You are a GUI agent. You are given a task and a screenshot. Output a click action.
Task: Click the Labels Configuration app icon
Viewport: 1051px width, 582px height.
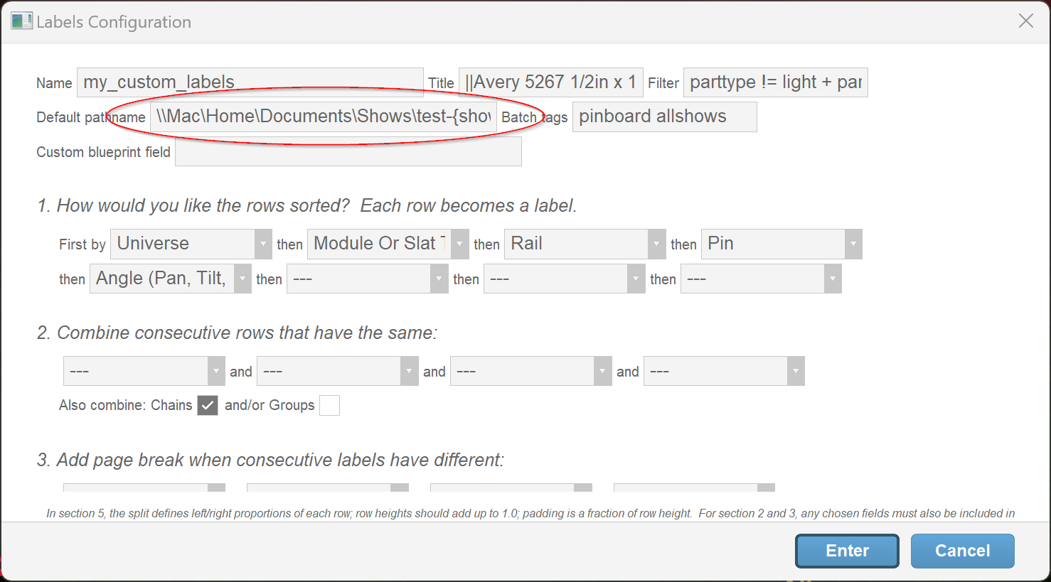point(21,21)
